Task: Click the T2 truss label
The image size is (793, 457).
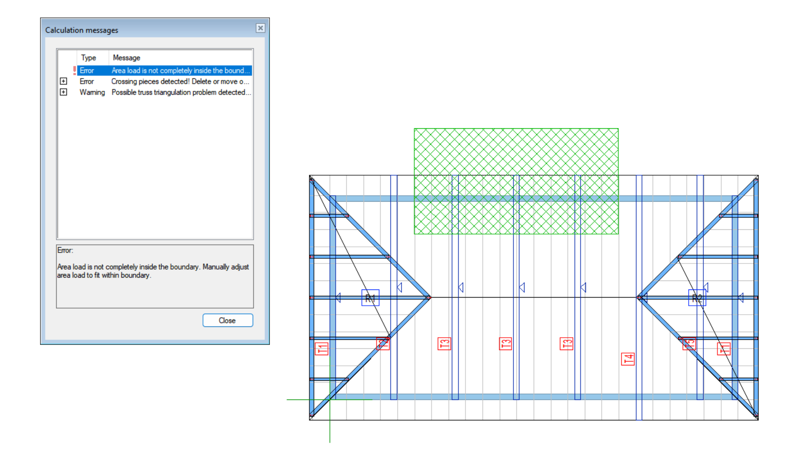Action: click(x=383, y=344)
